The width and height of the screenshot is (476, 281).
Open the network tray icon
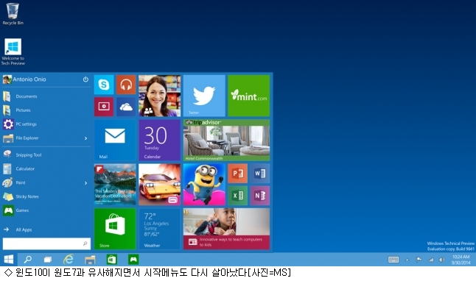coord(430,260)
